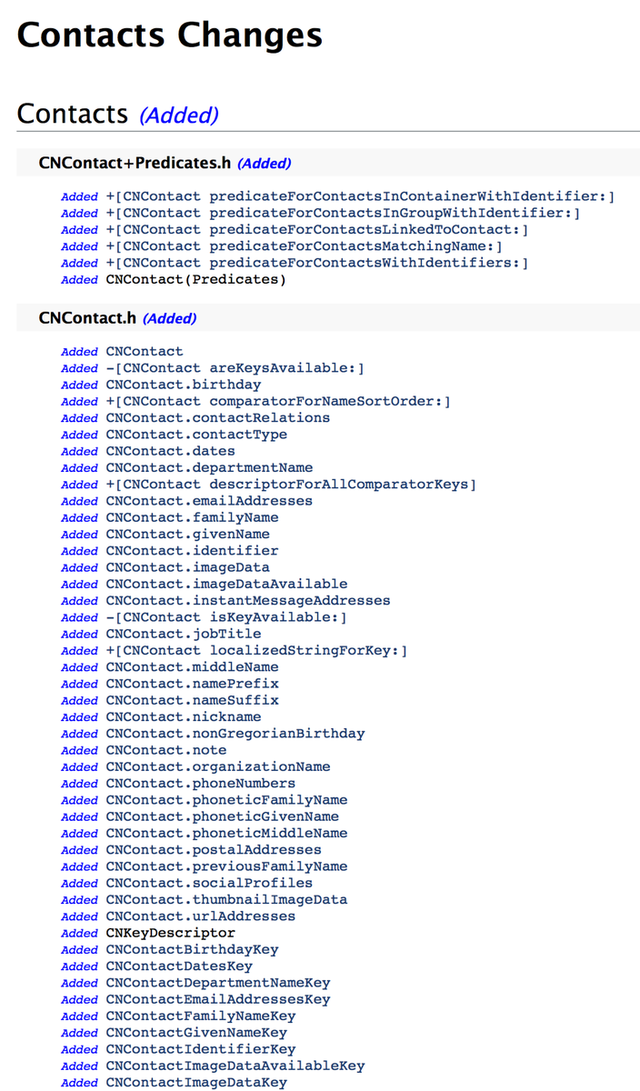Open CNContact.imageData link

(x=187, y=566)
